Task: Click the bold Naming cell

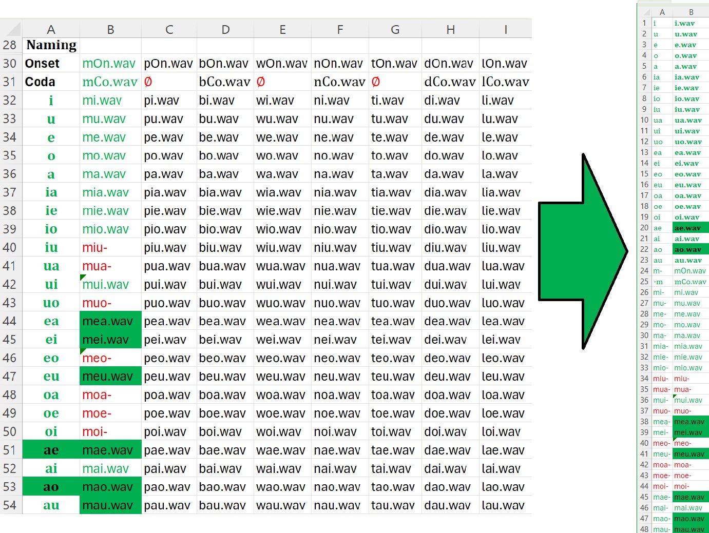Action: pyautogui.click(x=51, y=45)
